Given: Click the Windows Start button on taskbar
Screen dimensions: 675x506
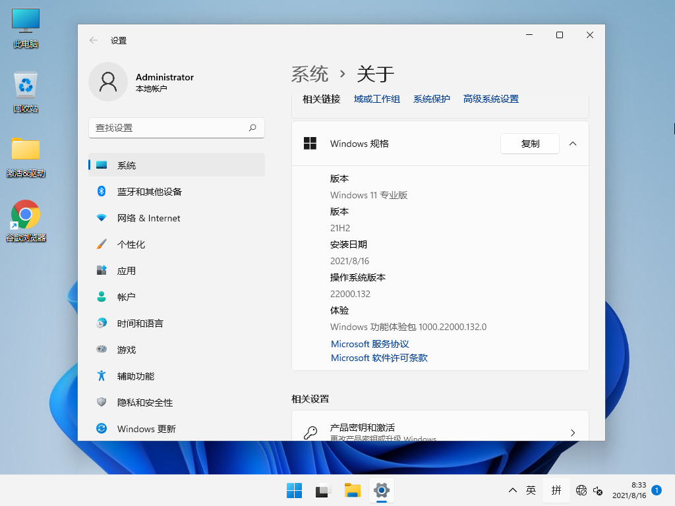Looking at the screenshot, I should click(x=294, y=490).
